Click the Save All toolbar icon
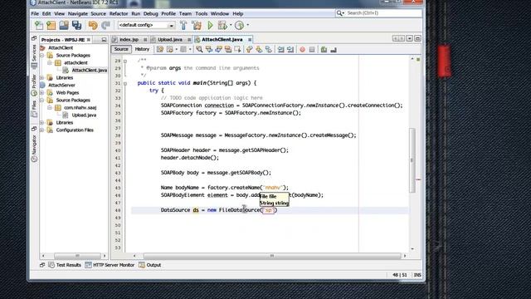Viewport: 531px width, 299px height. [x=77, y=25]
